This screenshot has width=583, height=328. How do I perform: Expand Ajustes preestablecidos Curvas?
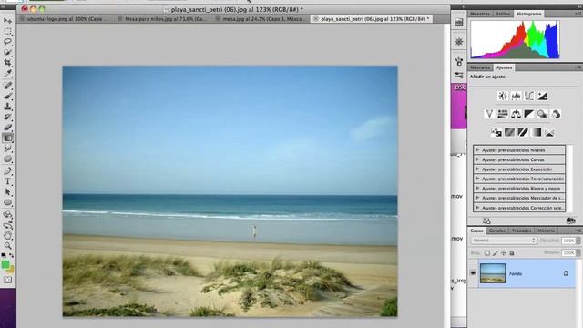477,159
